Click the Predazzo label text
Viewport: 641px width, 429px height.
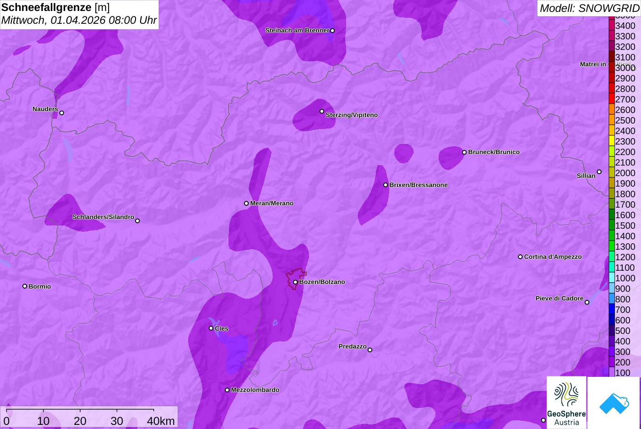[353, 347]
